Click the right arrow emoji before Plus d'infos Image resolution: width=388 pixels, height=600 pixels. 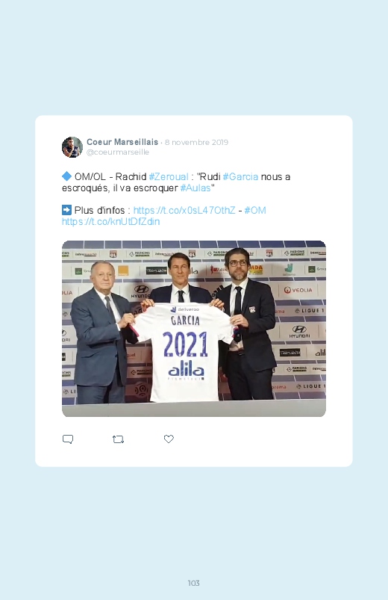coord(66,210)
